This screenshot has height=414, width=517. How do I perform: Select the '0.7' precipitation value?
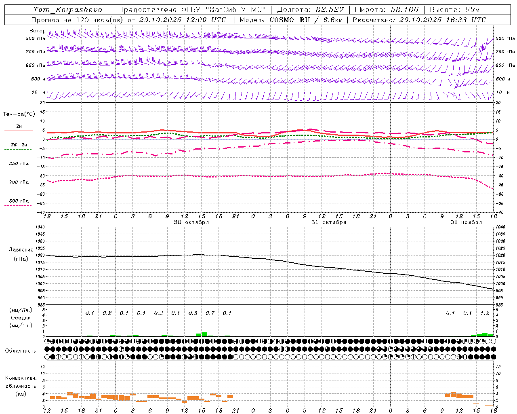210,313
